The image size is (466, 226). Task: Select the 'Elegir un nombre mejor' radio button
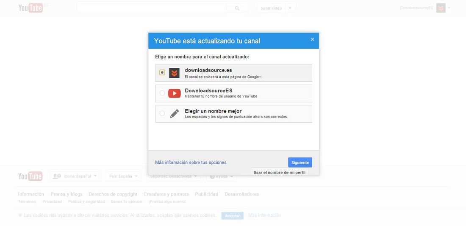162,113
